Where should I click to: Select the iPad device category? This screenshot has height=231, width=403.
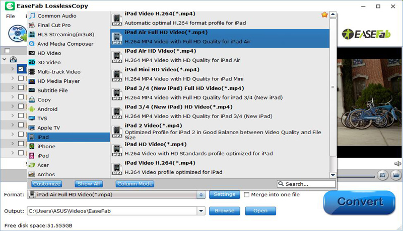tap(69, 137)
